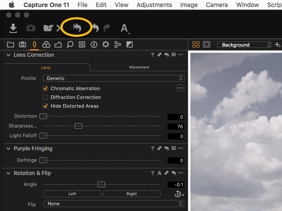Screen dimensions: 282x211
Task: Click the Left rotation button
Action: (72, 194)
